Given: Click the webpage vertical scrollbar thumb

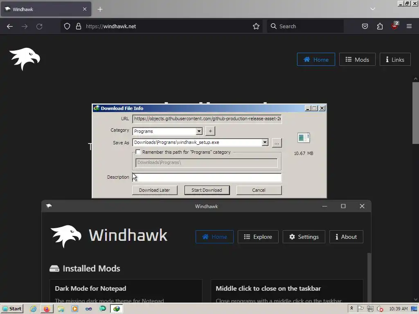Looking at the screenshot, I should tap(416, 113).
